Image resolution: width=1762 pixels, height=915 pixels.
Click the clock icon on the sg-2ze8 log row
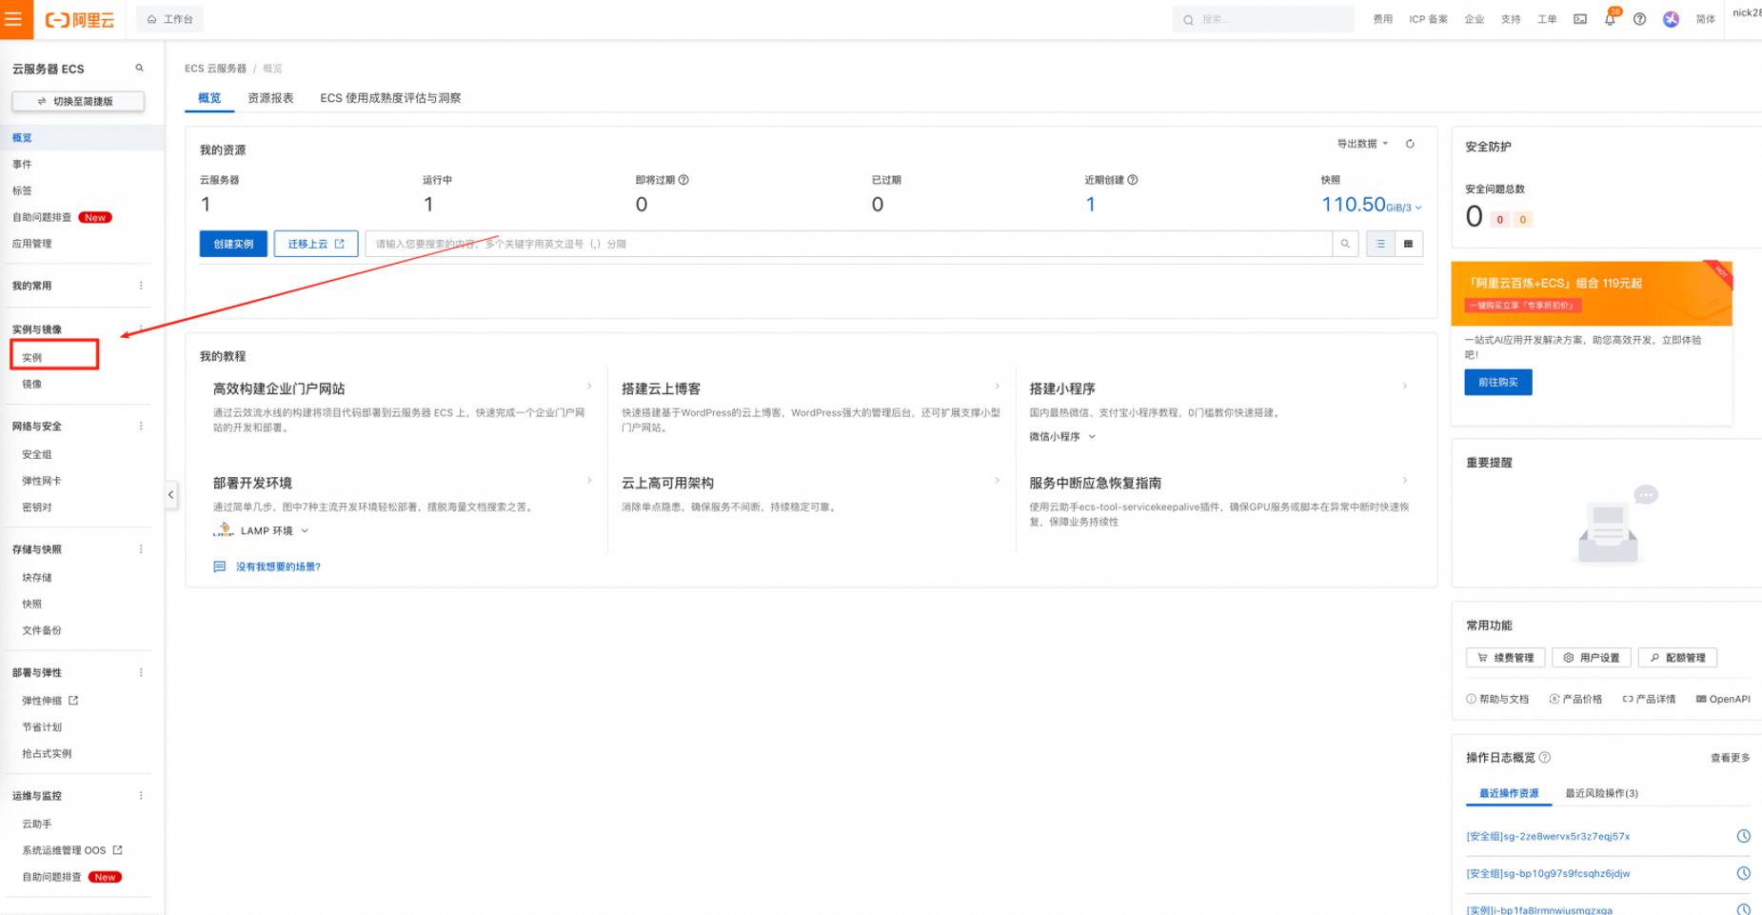[1743, 836]
